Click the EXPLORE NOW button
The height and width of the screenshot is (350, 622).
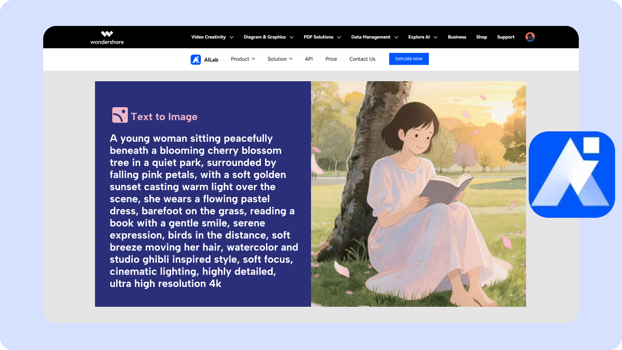[409, 59]
